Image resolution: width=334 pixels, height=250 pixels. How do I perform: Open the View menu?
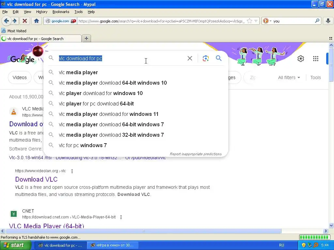27,12
